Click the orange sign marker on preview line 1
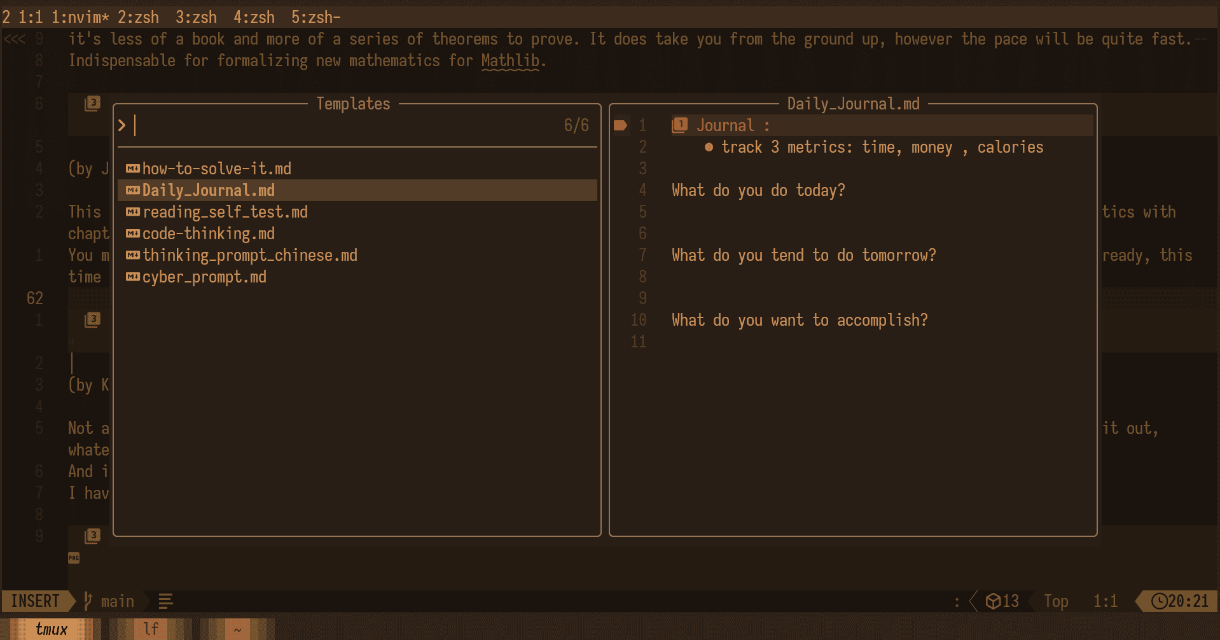The width and height of the screenshot is (1220, 640). (x=620, y=125)
